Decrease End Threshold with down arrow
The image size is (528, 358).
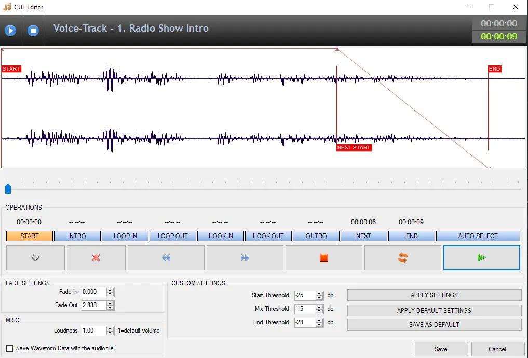click(x=319, y=324)
